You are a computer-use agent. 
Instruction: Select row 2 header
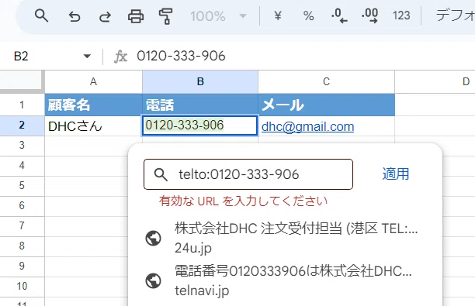tap(22, 125)
